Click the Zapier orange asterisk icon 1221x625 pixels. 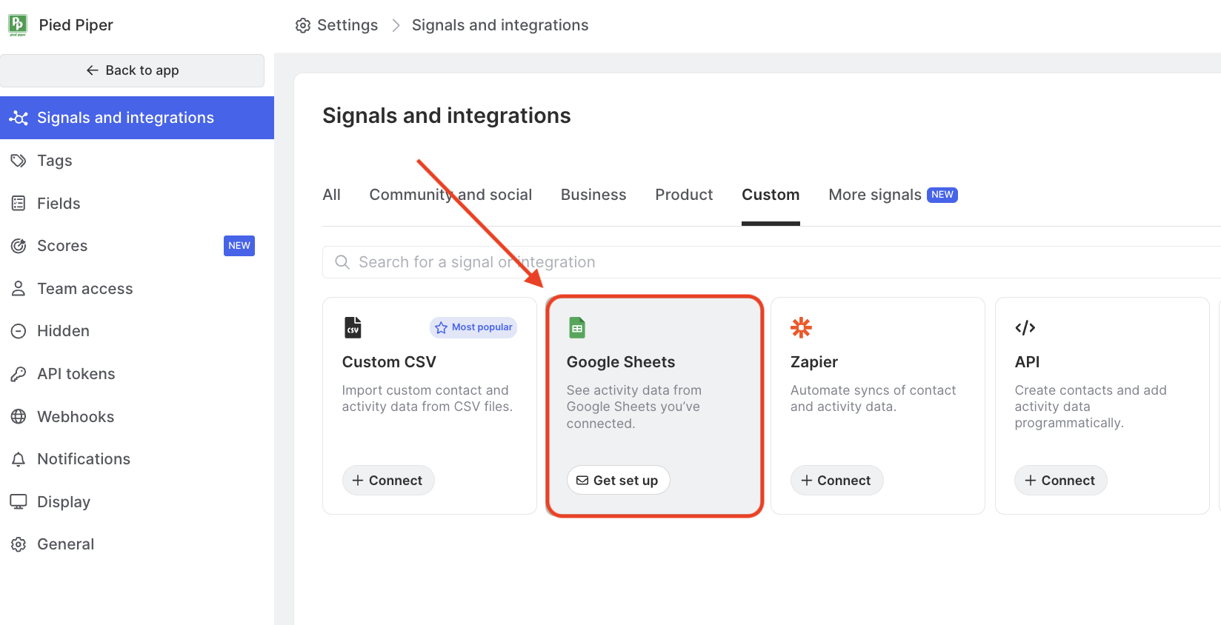(x=801, y=327)
